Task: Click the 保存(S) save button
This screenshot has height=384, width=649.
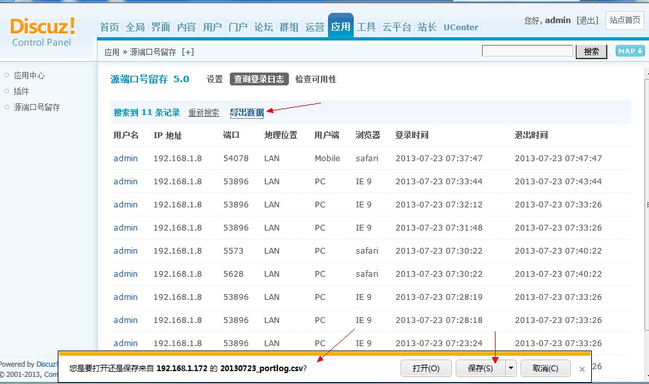Action: 481,368
